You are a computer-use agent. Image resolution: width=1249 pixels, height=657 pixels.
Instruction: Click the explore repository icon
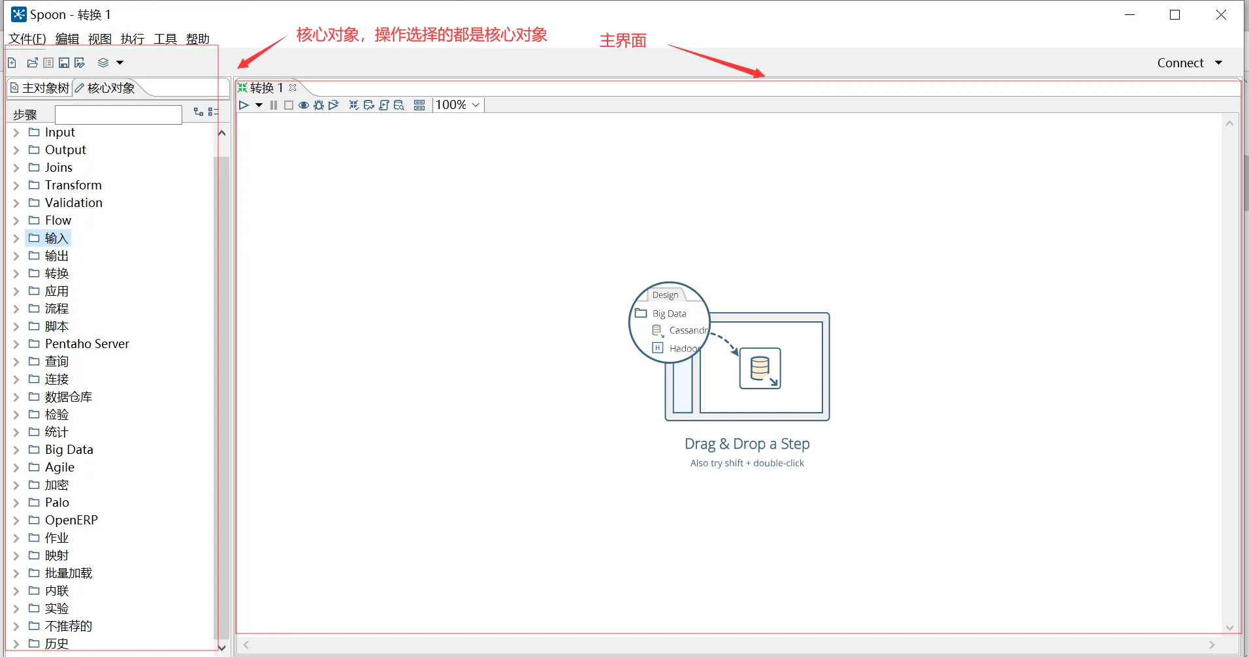pyautogui.click(x=48, y=63)
